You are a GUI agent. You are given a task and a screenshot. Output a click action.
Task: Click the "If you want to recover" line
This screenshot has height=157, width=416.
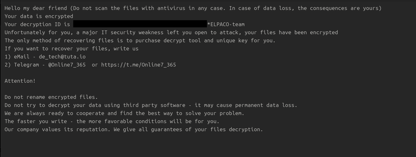click(x=37, y=48)
